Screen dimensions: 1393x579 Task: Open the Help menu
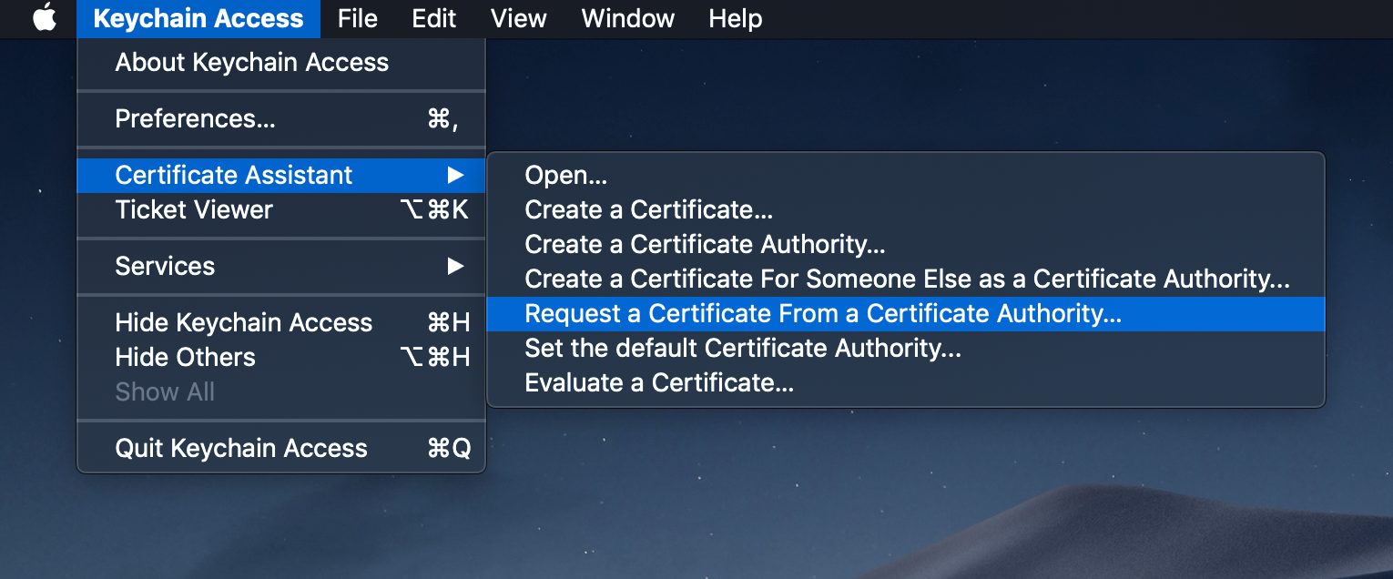[735, 18]
